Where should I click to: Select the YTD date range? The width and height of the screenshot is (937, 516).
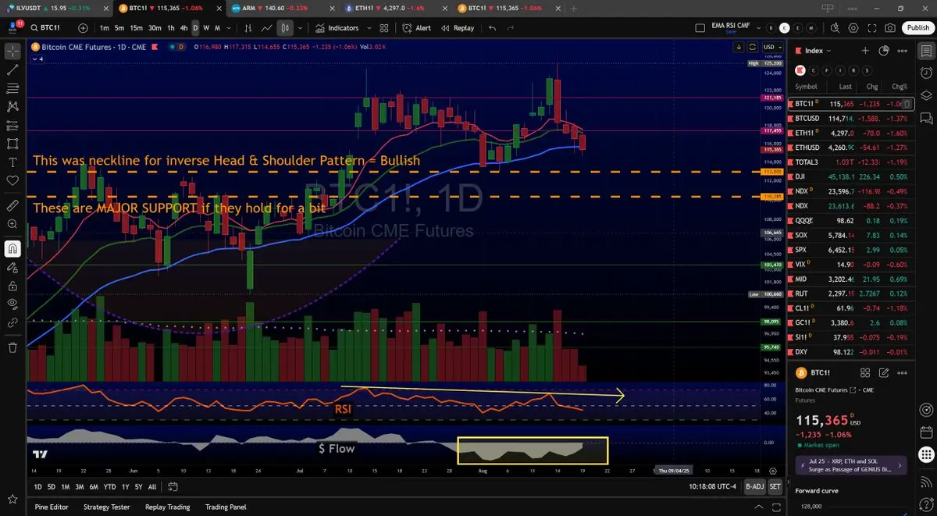109,486
